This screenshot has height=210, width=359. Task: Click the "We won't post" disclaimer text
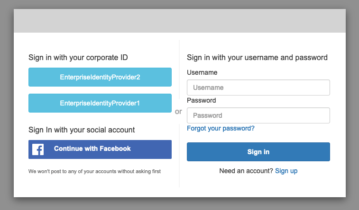[x=94, y=171]
